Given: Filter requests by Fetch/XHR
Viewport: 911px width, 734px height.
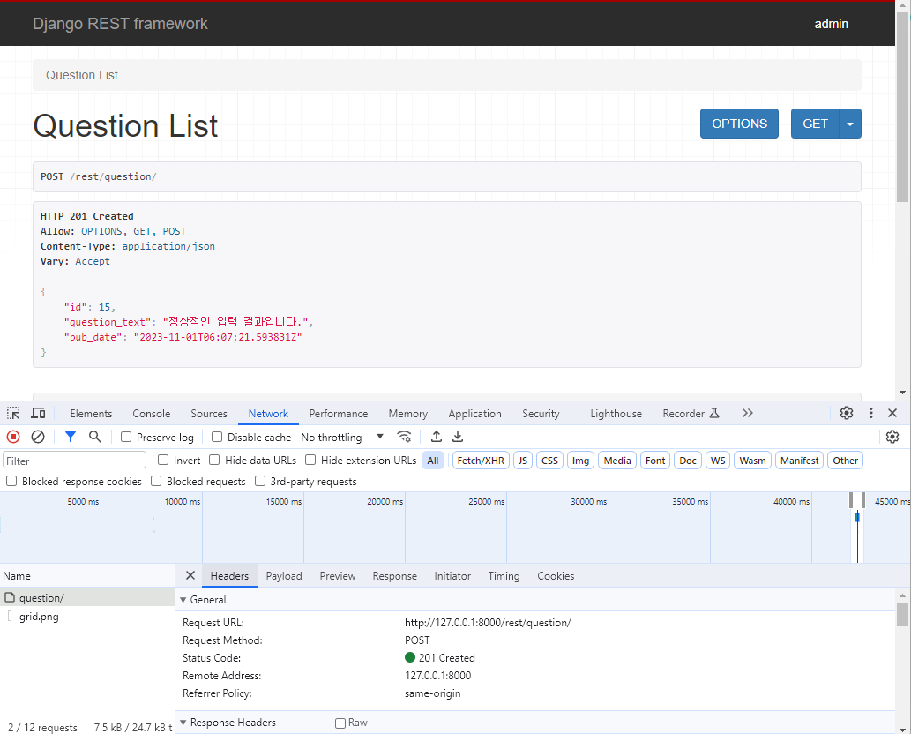Looking at the screenshot, I should (x=481, y=461).
